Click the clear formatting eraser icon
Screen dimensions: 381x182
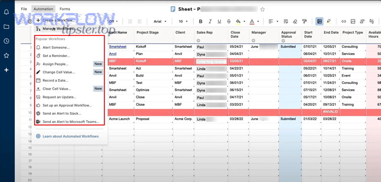295,22
